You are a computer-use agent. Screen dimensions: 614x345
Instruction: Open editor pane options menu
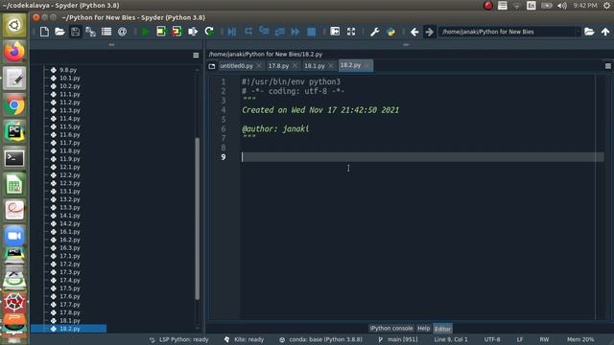[607, 66]
